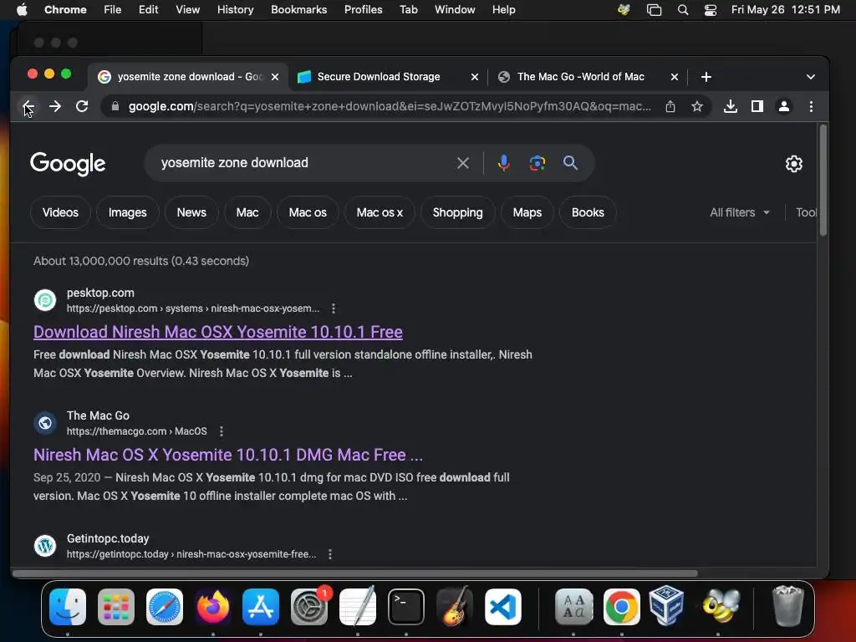Open Chrome downloads icon
This screenshot has width=856, height=642.
731,106
